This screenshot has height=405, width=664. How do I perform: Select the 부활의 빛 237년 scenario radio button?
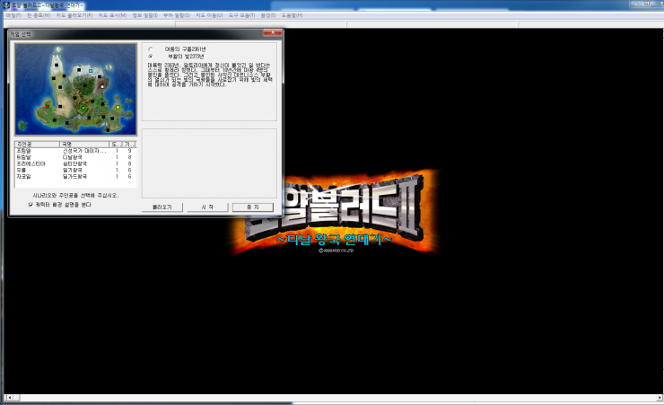pos(150,56)
